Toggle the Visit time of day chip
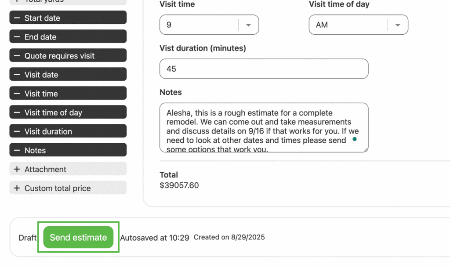The image size is (450, 268). [68, 112]
